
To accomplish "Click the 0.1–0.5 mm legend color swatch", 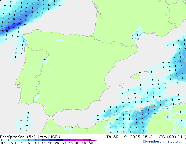I will coord(5,140).
